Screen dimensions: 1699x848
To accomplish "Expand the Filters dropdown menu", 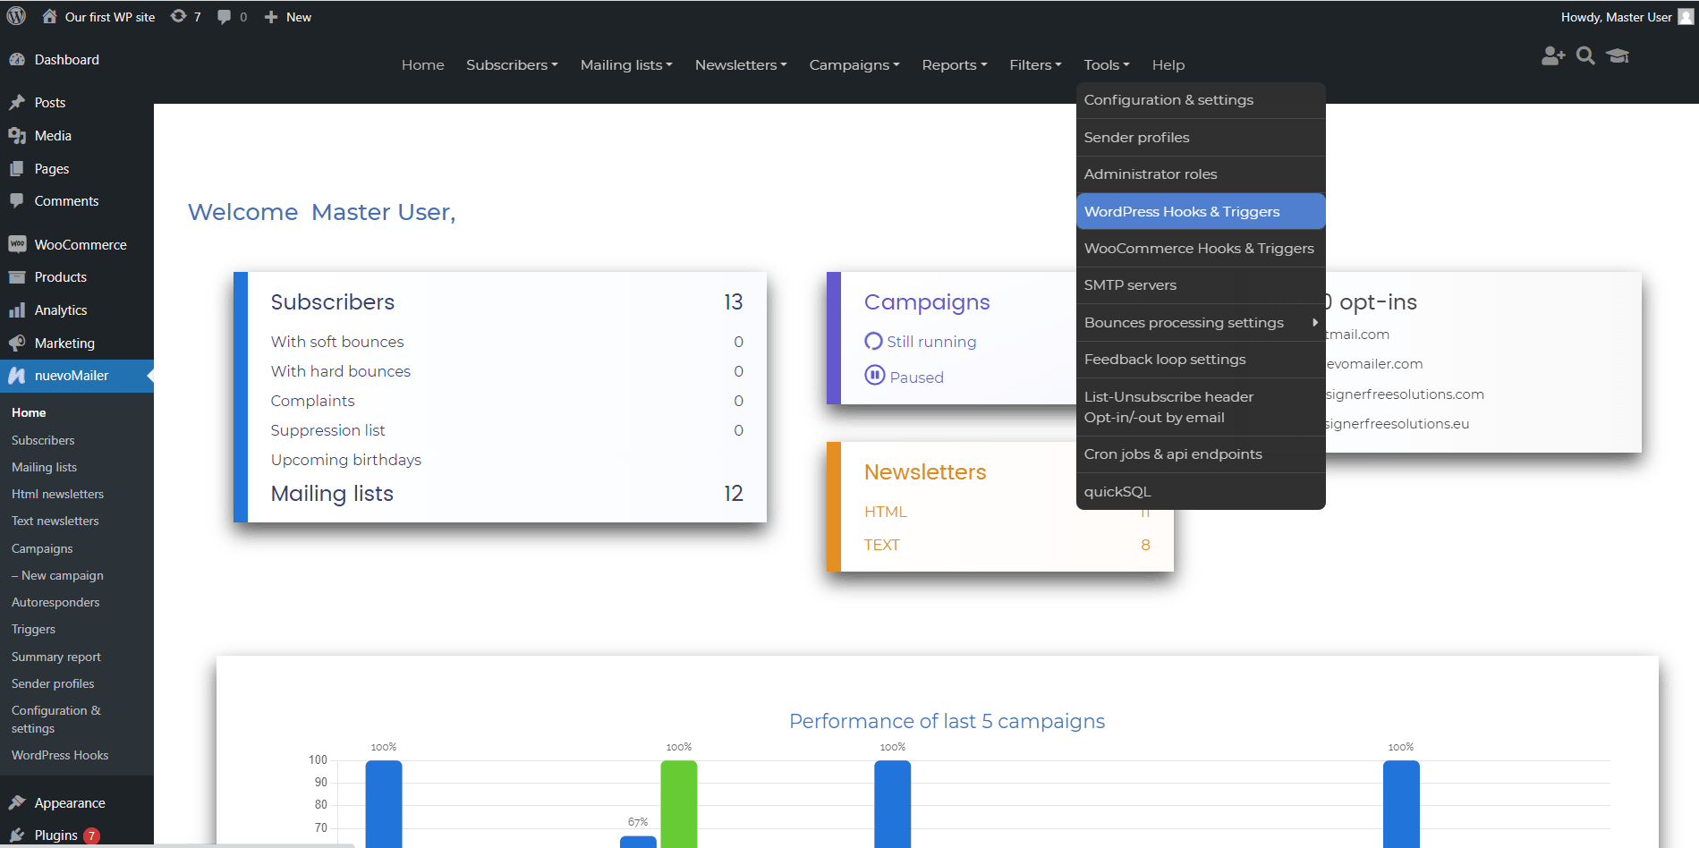I will (1035, 64).
